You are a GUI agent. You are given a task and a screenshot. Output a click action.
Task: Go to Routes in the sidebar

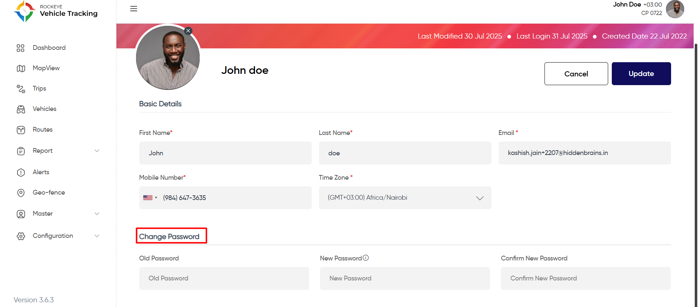tap(43, 129)
